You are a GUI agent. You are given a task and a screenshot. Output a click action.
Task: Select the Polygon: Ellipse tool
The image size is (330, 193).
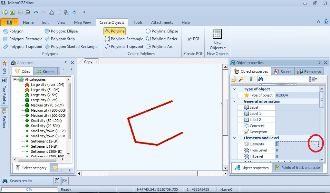point(61,31)
